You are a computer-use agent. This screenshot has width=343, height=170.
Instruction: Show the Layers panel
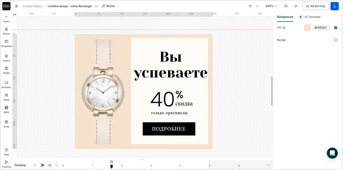(x=6, y=58)
